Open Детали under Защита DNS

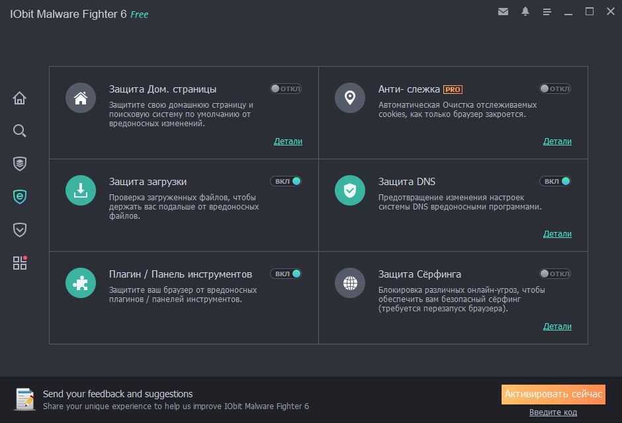pos(557,233)
